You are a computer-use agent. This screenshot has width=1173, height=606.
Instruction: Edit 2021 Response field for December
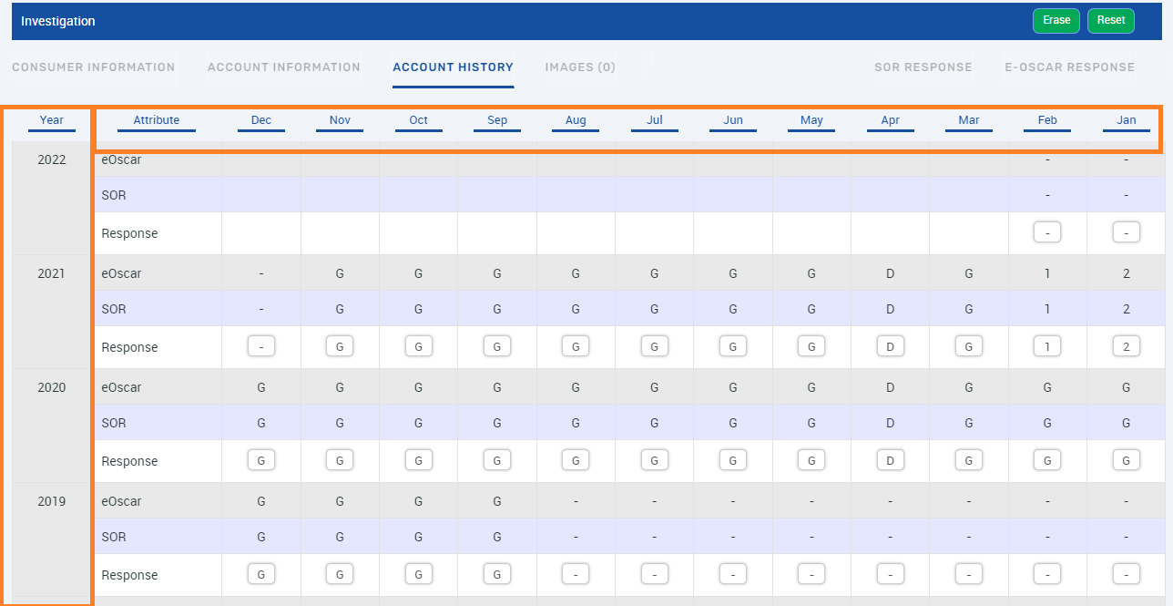[261, 347]
